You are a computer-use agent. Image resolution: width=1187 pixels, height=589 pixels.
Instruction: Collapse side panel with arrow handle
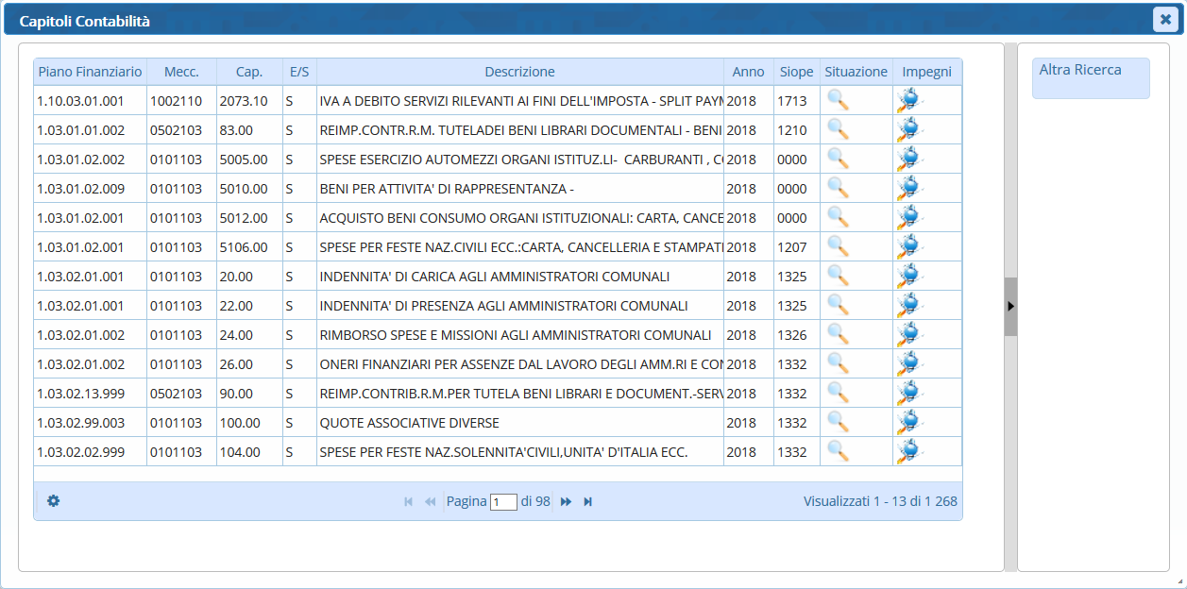coord(1010,307)
